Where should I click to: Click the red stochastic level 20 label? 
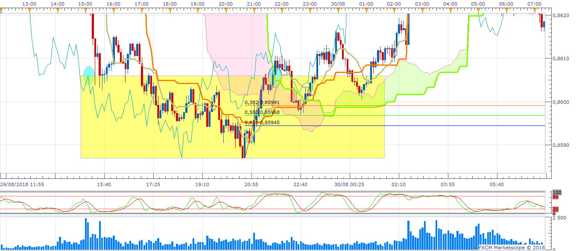(556, 209)
